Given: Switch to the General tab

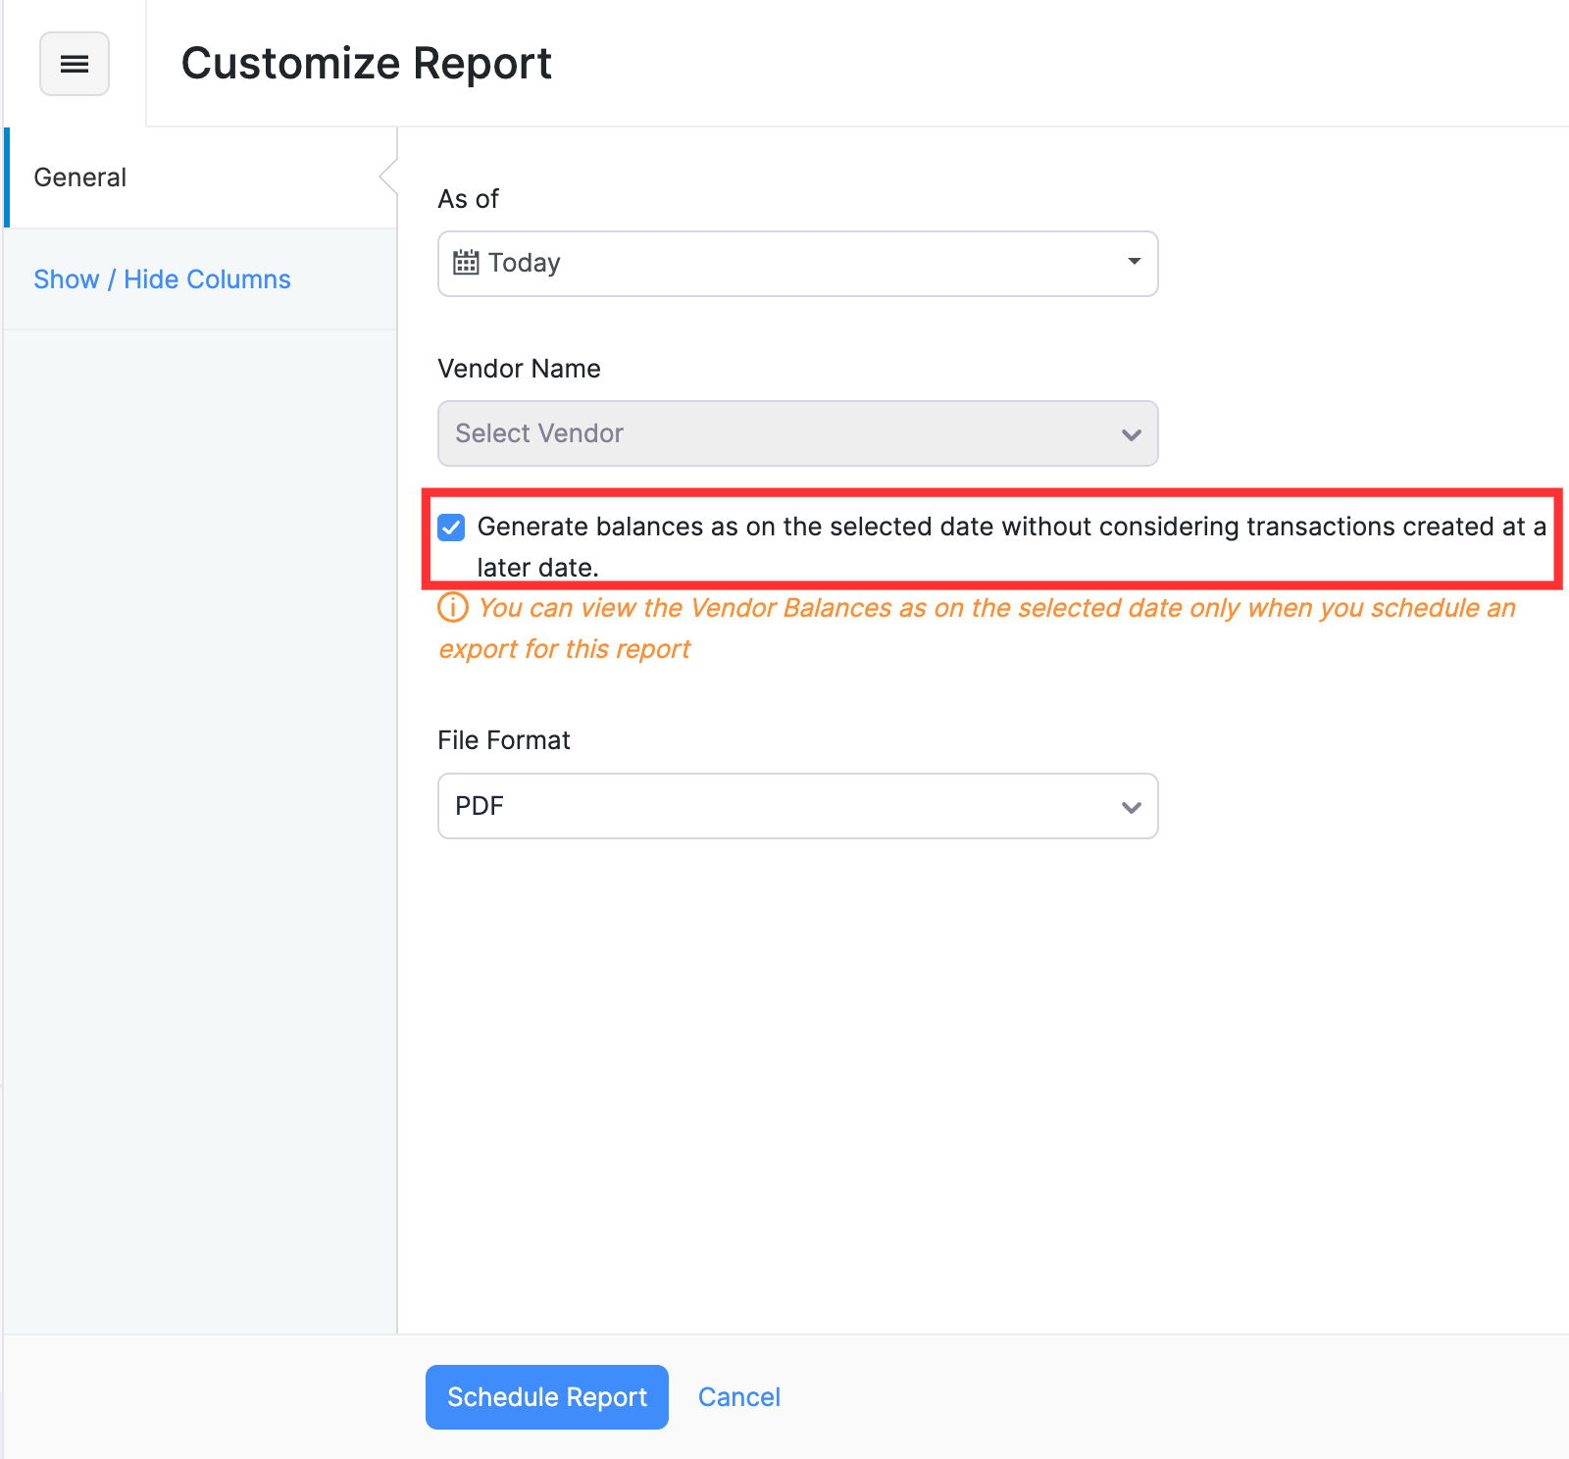Looking at the screenshot, I should point(80,177).
